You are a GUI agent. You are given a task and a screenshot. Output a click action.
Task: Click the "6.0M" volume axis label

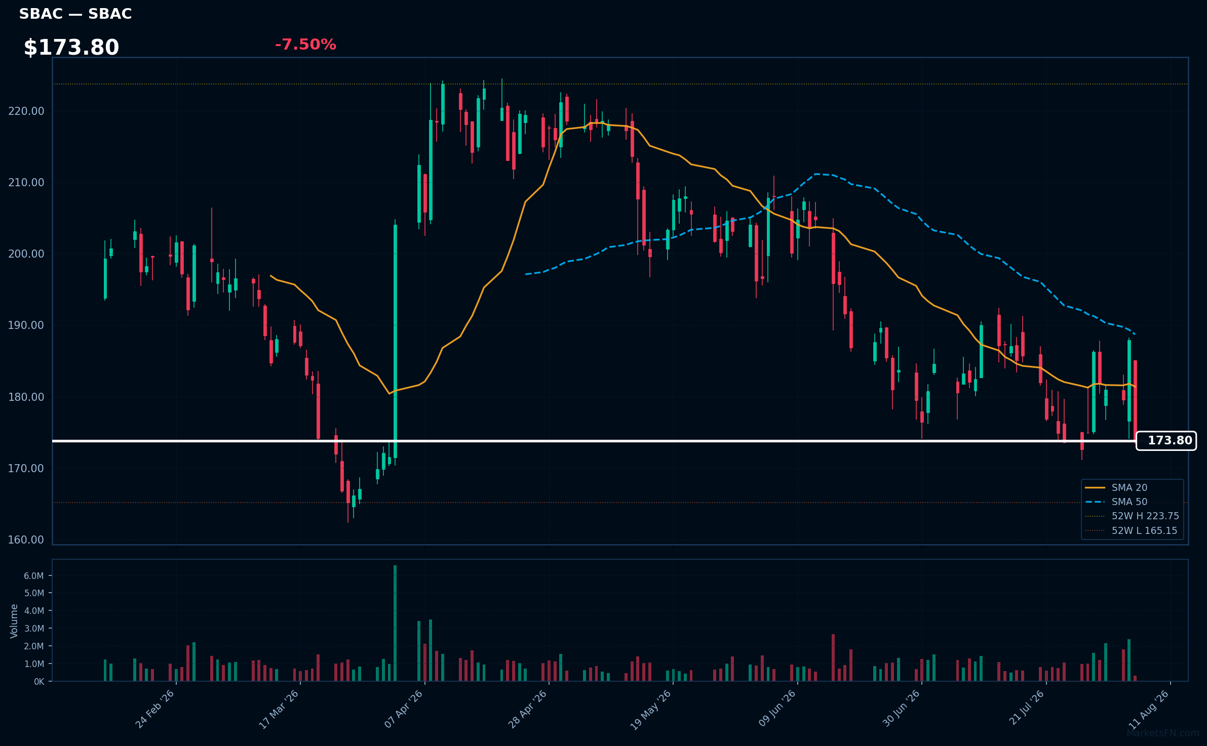coord(34,576)
